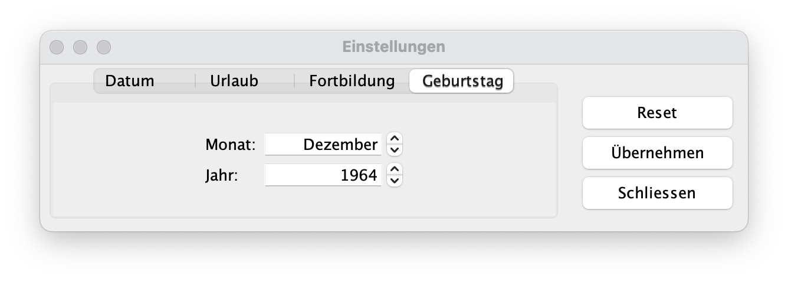Click the Monat field showing Dezember

pyautogui.click(x=323, y=145)
